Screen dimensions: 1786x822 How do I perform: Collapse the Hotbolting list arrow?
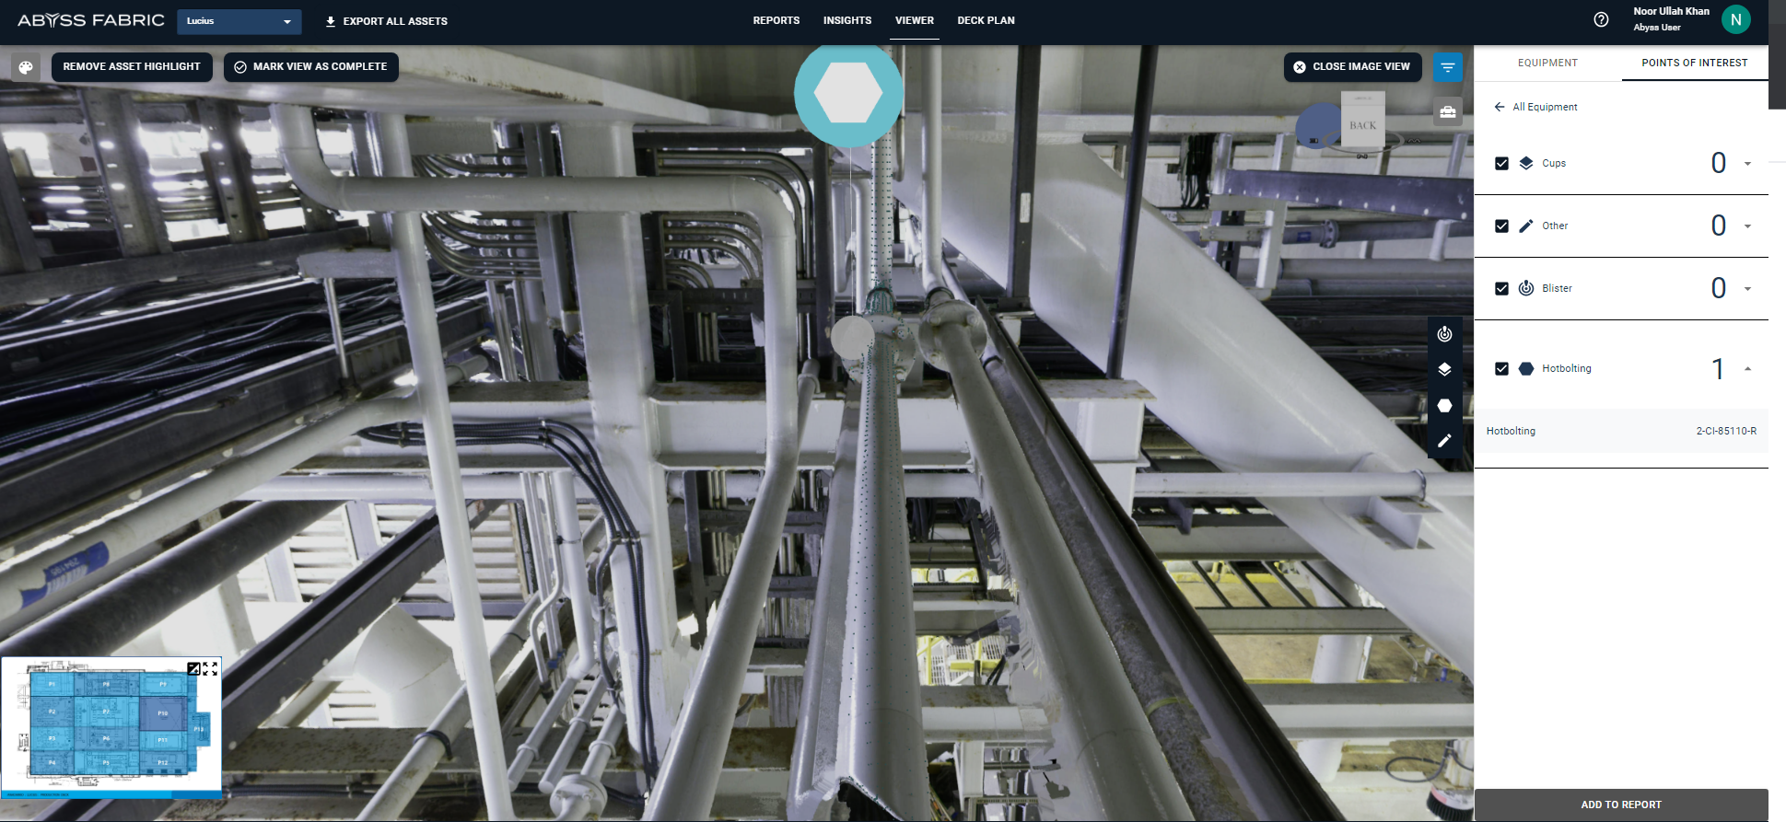pyautogui.click(x=1747, y=368)
